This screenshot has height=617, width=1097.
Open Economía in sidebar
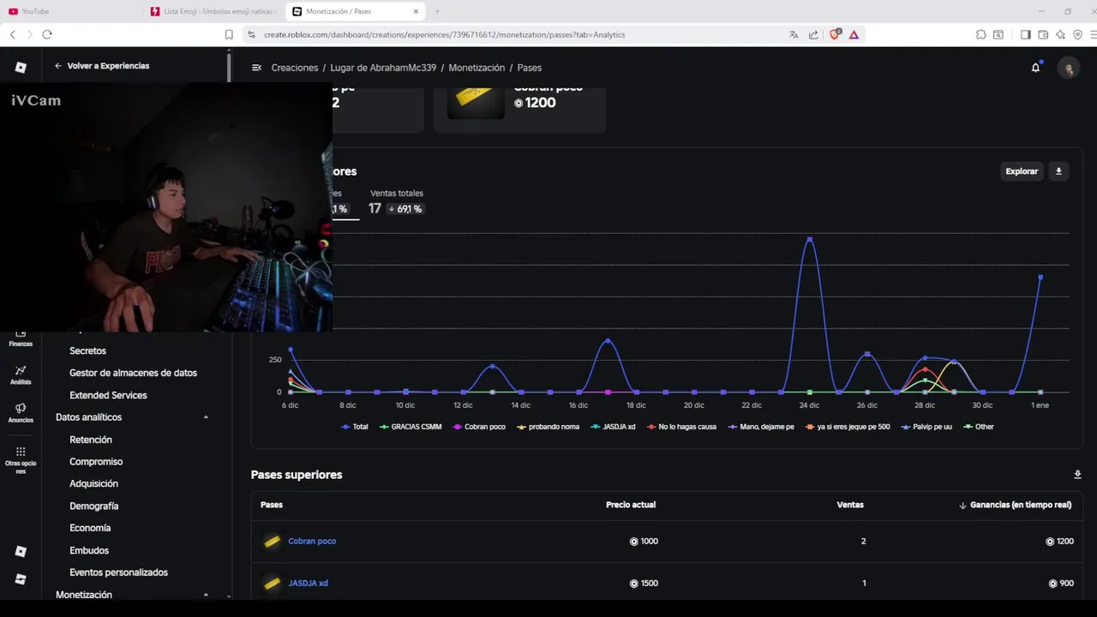(x=90, y=528)
